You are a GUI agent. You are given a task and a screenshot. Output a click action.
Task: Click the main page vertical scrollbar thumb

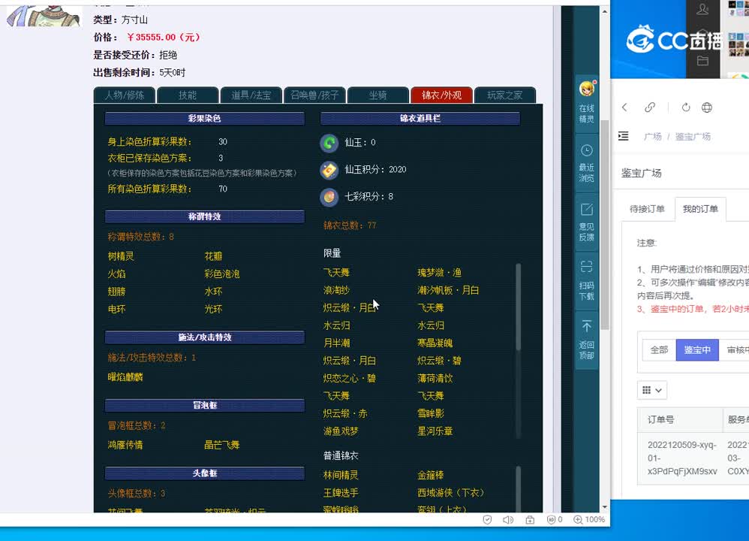(605, 225)
